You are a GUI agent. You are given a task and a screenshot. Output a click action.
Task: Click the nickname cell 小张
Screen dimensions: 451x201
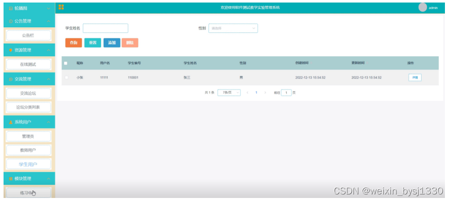click(80, 77)
